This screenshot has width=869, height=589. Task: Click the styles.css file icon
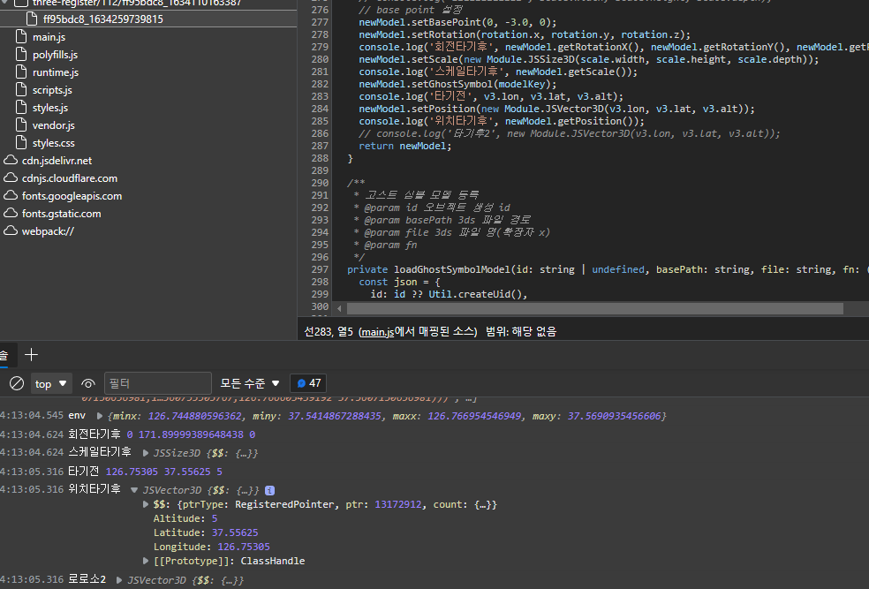click(19, 142)
